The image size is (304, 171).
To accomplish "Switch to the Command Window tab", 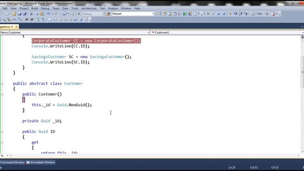I will [x=12, y=162].
